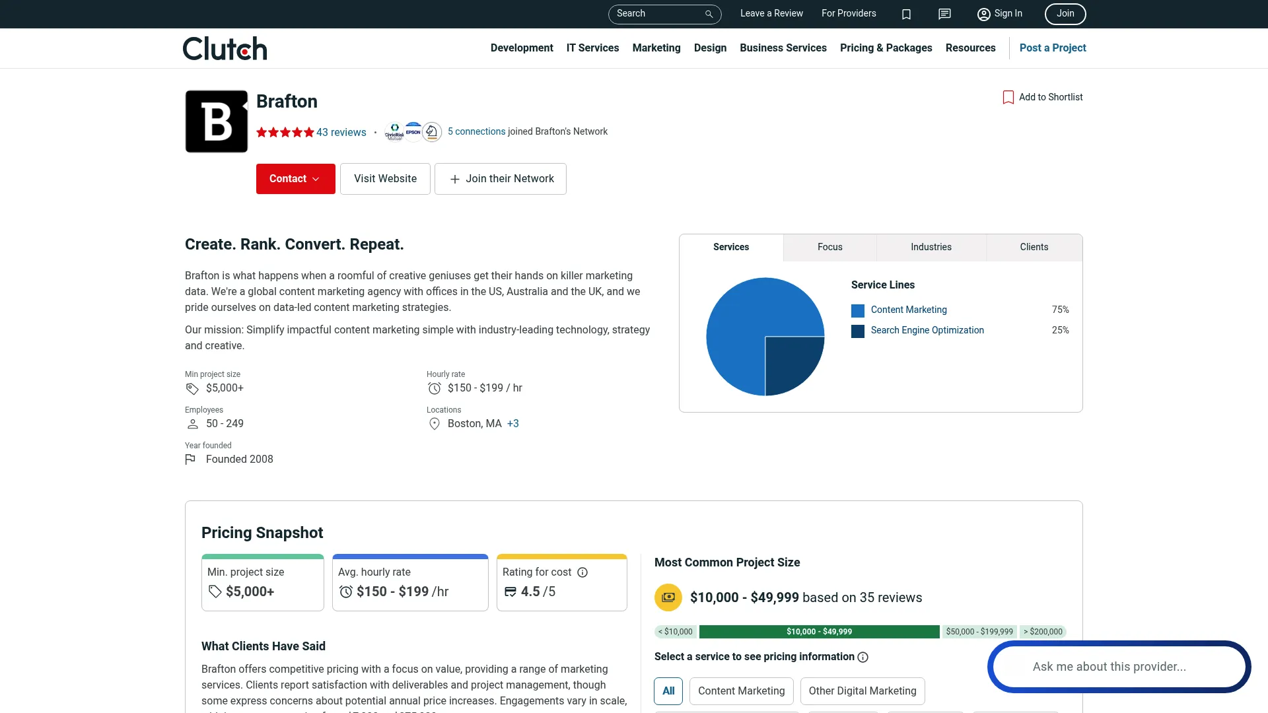This screenshot has width=1268, height=713.
Task: Open the bookmarks icon in the top bar
Action: point(906,14)
